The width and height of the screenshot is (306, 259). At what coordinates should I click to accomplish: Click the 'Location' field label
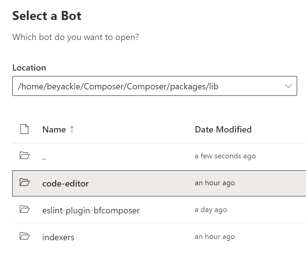[29, 68]
